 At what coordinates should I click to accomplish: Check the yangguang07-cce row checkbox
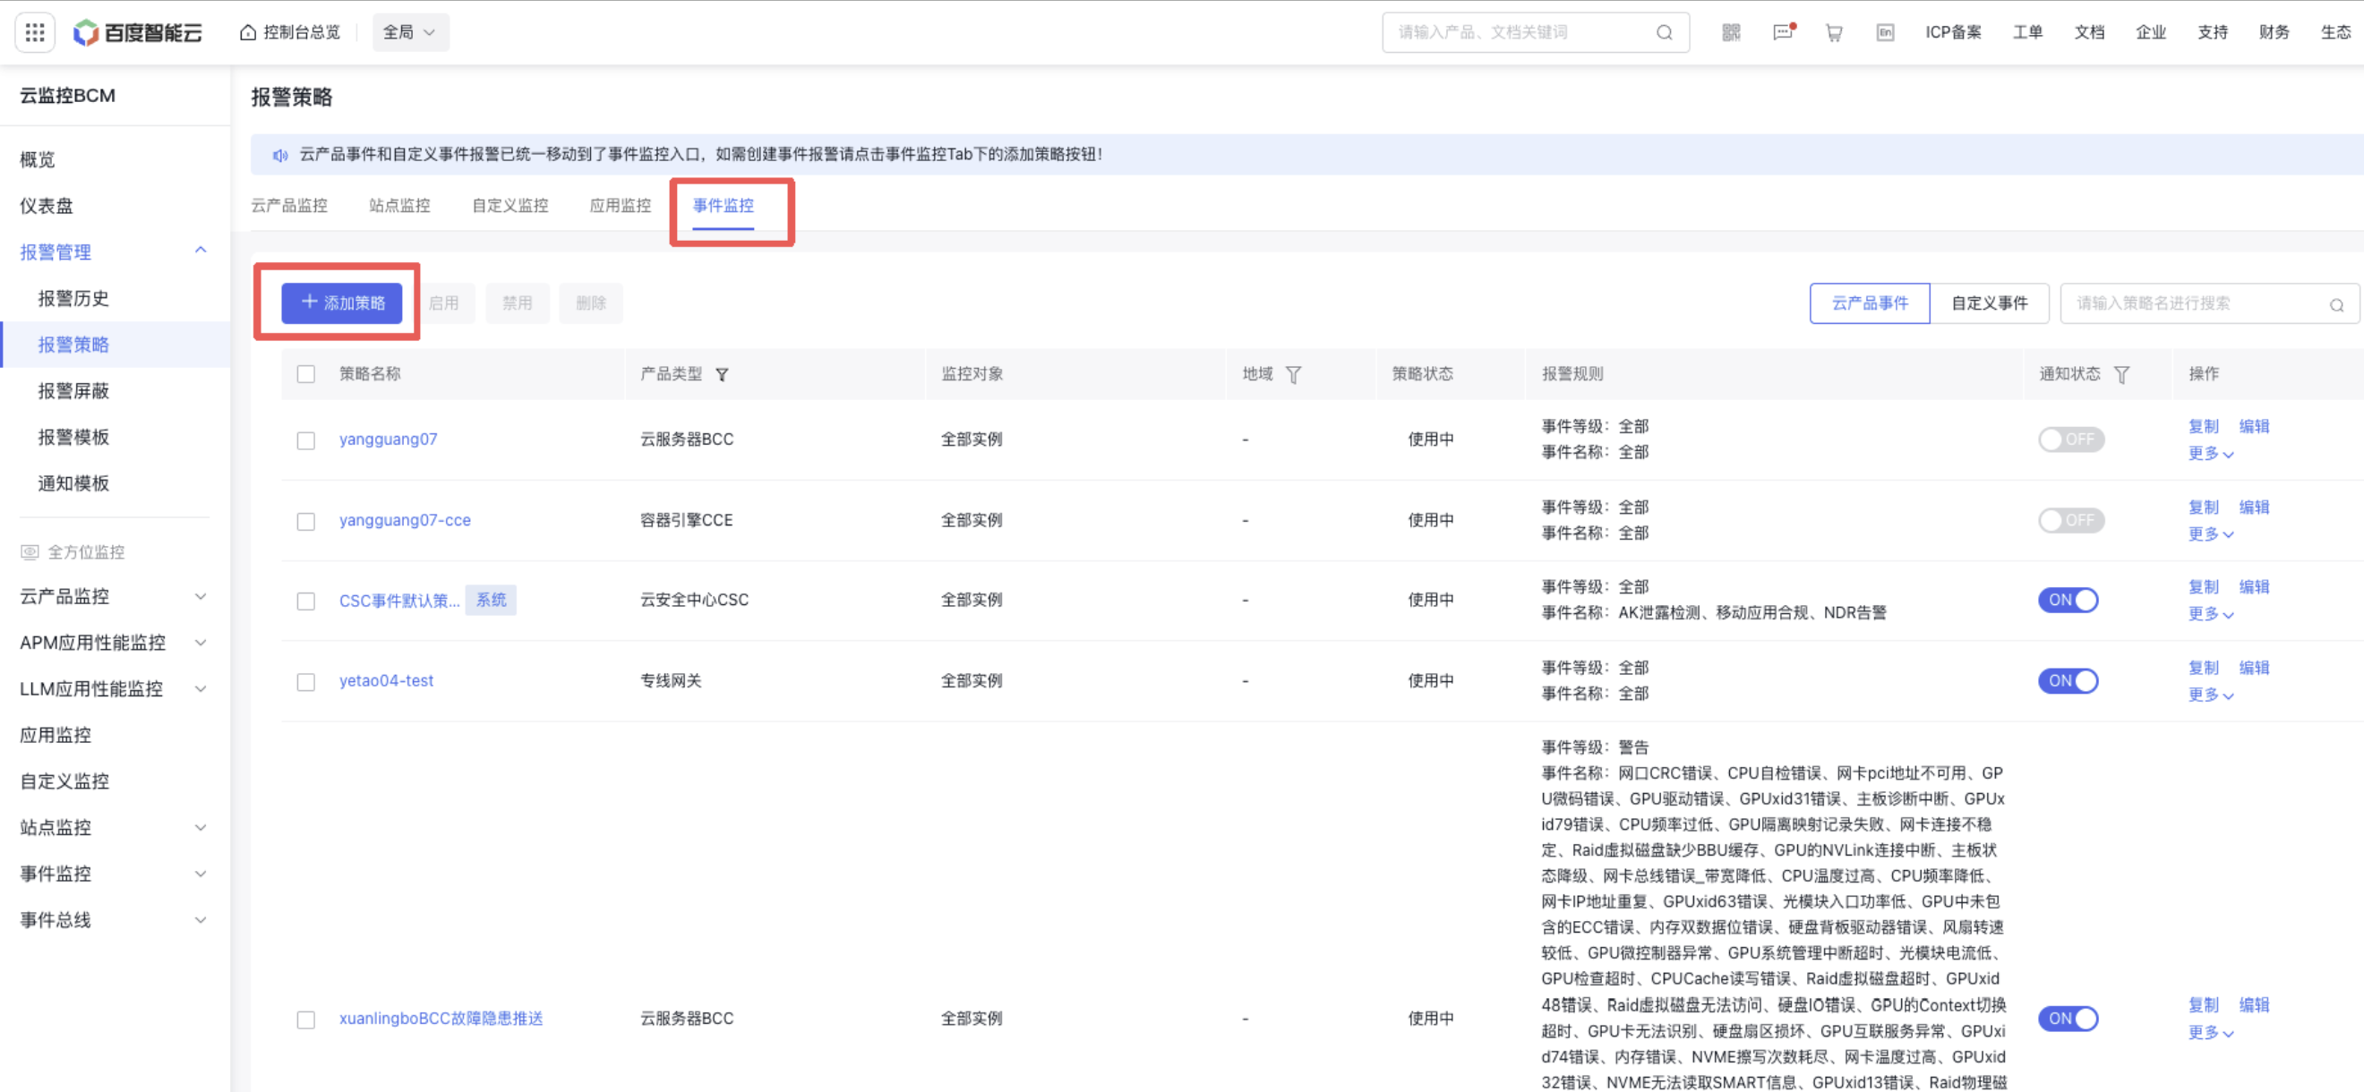point(306,521)
